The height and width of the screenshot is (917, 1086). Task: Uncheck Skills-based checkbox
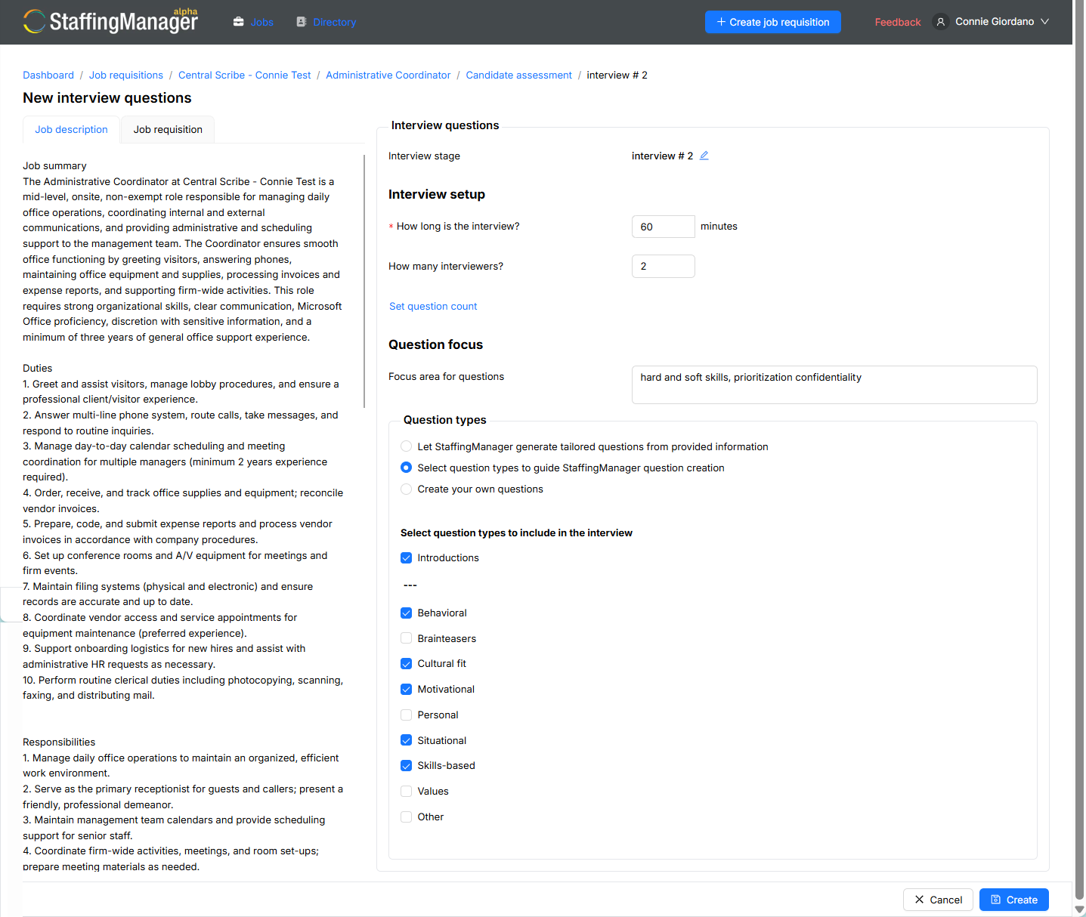click(x=407, y=765)
